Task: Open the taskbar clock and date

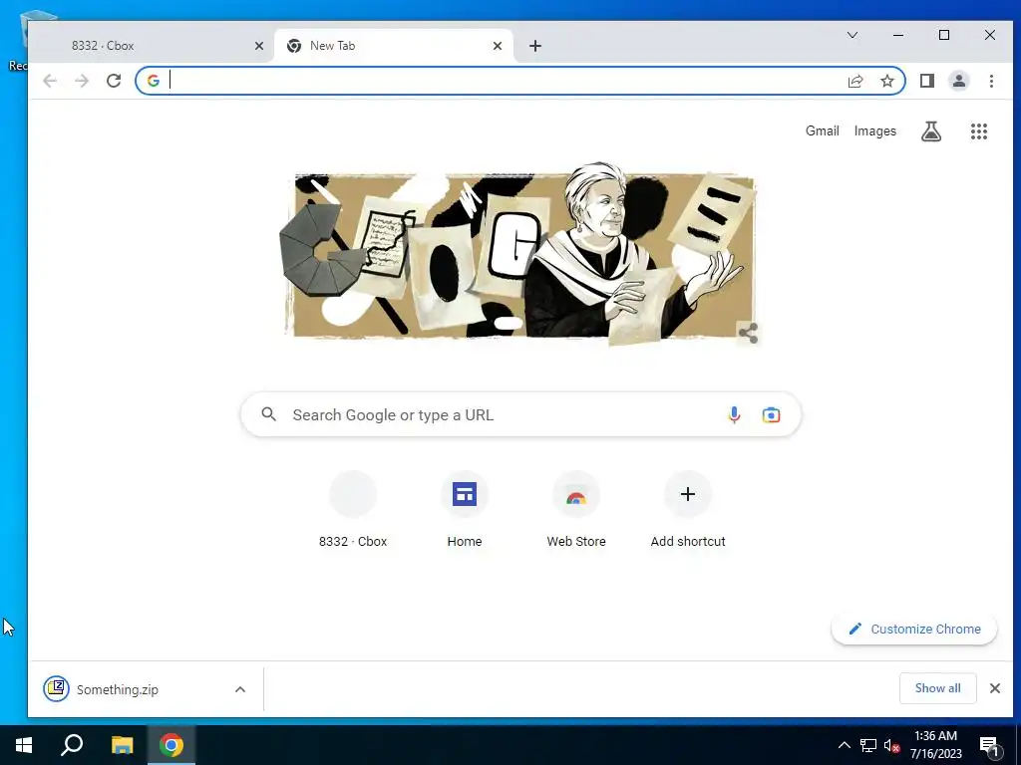Action: coord(935,745)
